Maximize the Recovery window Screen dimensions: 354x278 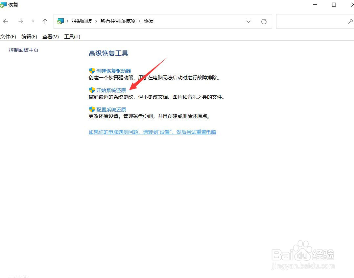tap(334, 5)
